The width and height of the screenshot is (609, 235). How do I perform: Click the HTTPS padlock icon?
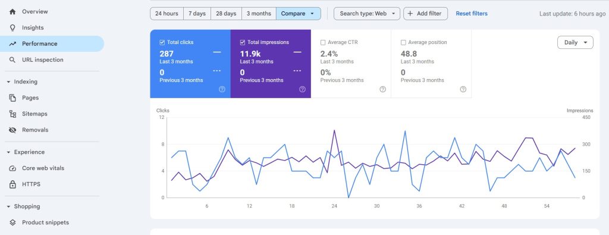[x=12, y=184]
